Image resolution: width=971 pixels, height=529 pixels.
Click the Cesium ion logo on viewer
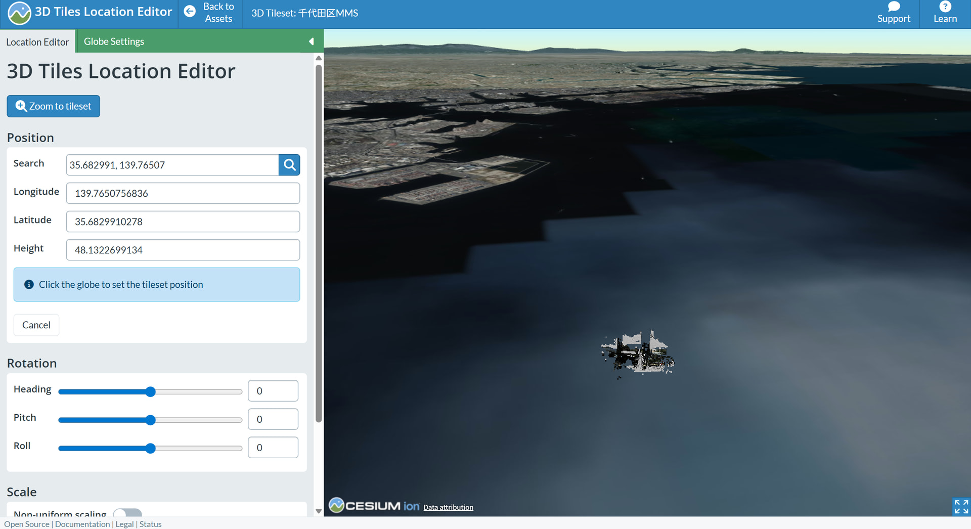[374, 505]
